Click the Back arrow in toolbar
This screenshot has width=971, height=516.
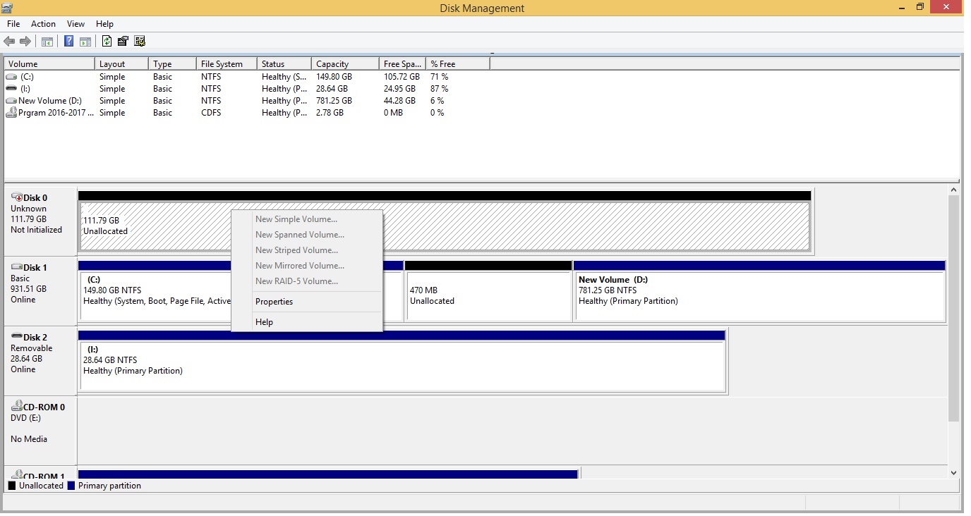point(9,42)
